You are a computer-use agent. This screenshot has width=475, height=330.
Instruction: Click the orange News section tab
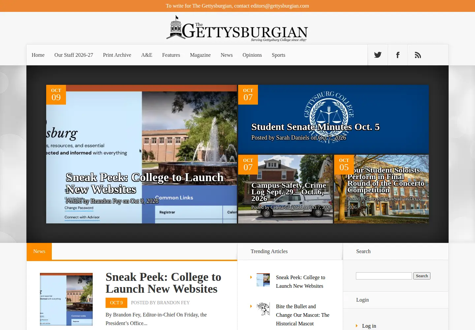(39, 251)
